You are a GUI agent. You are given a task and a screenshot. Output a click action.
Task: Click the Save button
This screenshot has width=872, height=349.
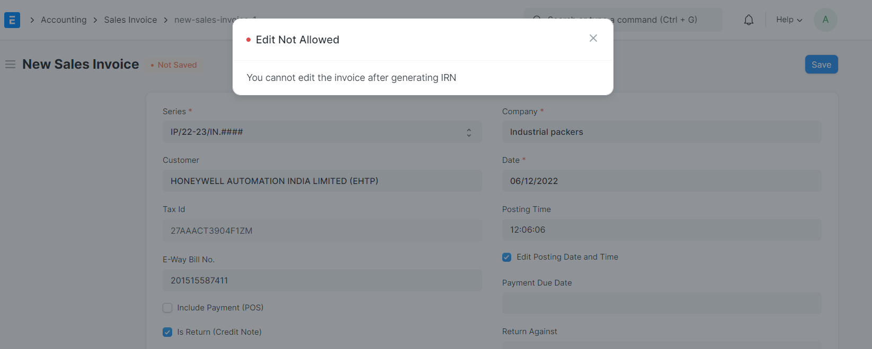pos(822,65)
